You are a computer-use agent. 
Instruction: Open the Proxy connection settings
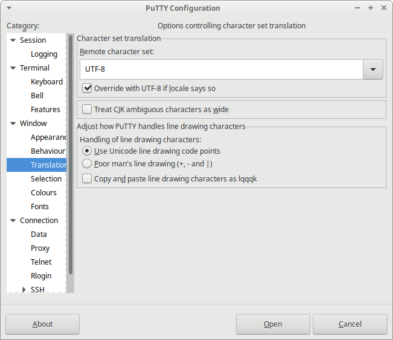click(40, 248)
